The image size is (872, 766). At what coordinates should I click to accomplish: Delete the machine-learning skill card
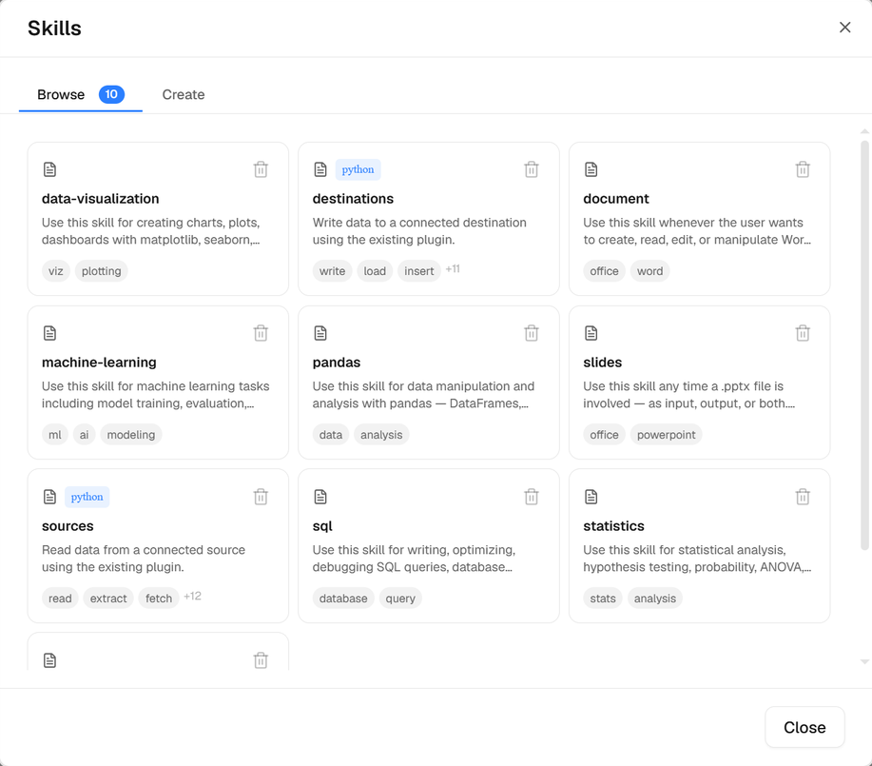261,333
